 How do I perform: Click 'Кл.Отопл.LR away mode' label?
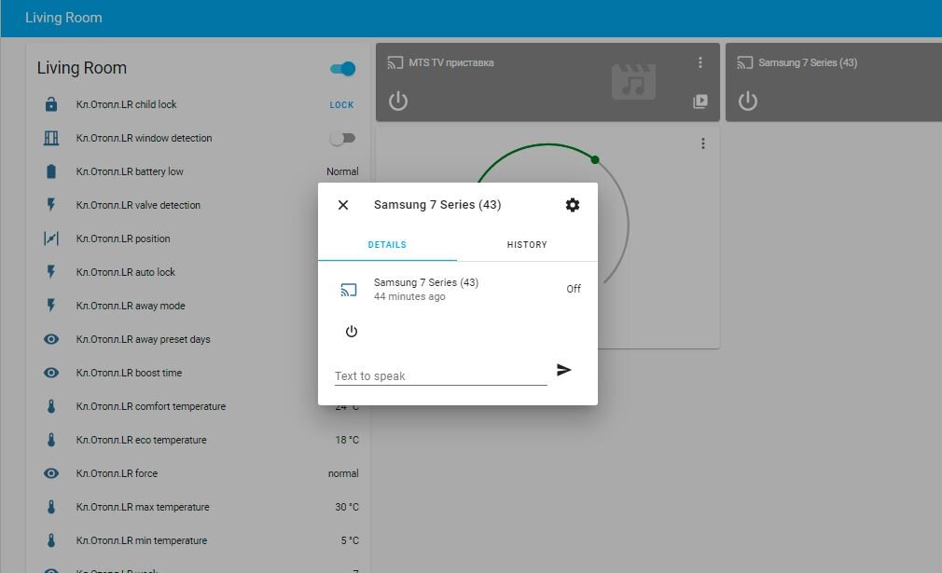point(131,306)
